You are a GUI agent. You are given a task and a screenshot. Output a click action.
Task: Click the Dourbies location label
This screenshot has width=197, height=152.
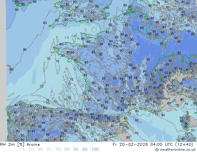tap(129, 104)
